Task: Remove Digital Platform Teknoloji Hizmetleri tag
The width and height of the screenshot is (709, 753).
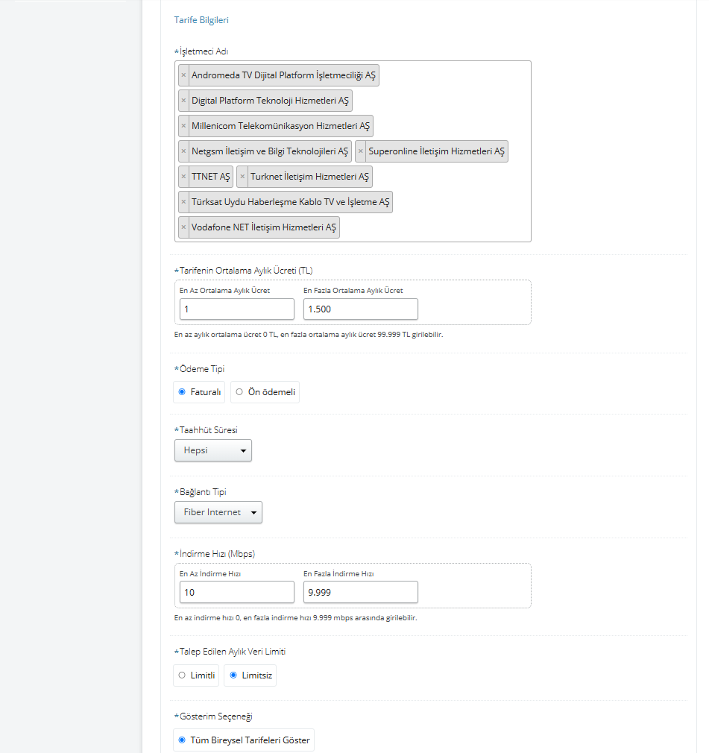Action: click(x=183, y=101)
